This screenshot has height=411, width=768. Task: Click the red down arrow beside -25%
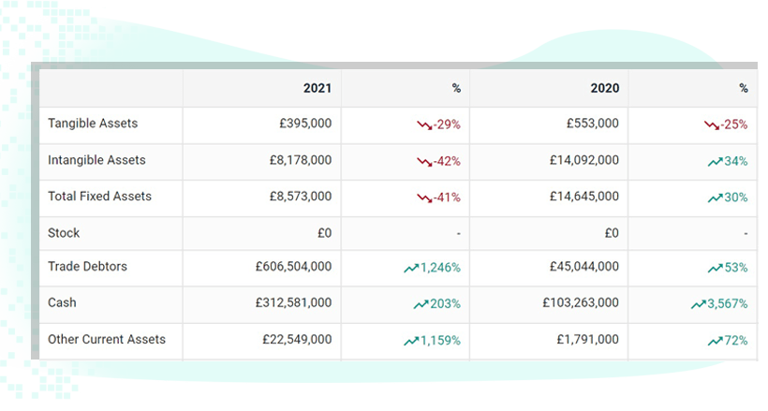tap(712, 125)
